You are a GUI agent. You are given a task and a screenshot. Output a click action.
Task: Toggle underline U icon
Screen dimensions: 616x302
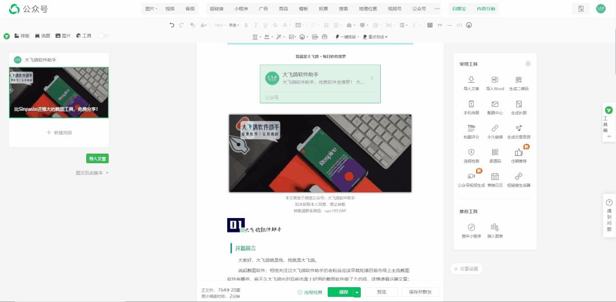coord(265,25)
